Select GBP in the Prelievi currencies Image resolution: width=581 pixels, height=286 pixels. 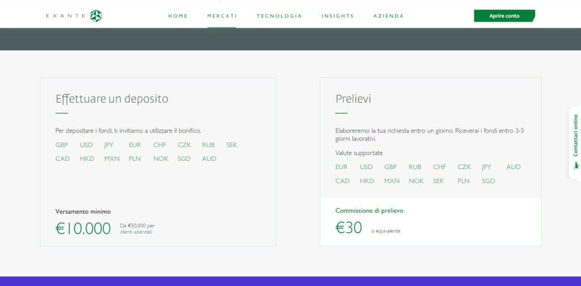click(390, 167)
